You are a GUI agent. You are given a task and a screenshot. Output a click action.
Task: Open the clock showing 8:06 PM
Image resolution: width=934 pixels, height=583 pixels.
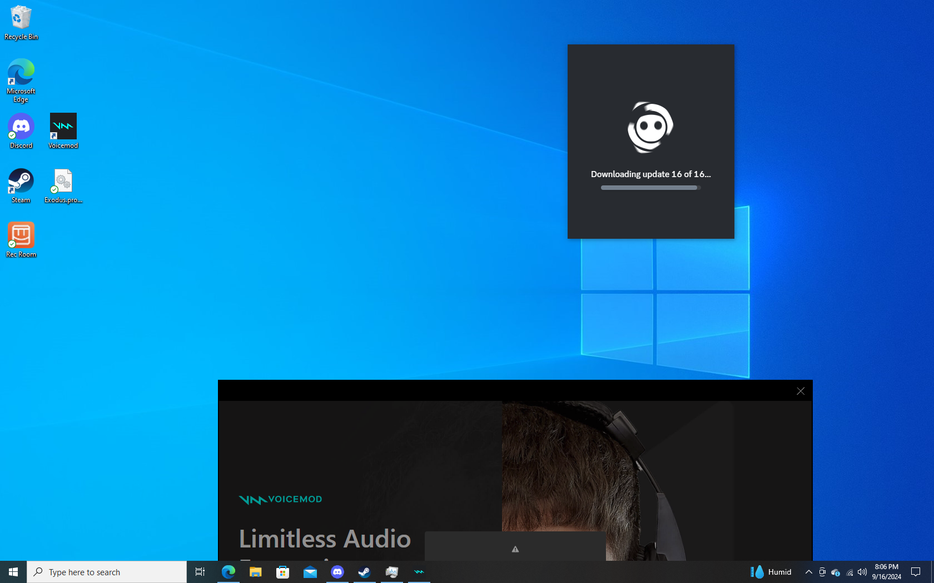pyautogui.click(x=886, y=572)
